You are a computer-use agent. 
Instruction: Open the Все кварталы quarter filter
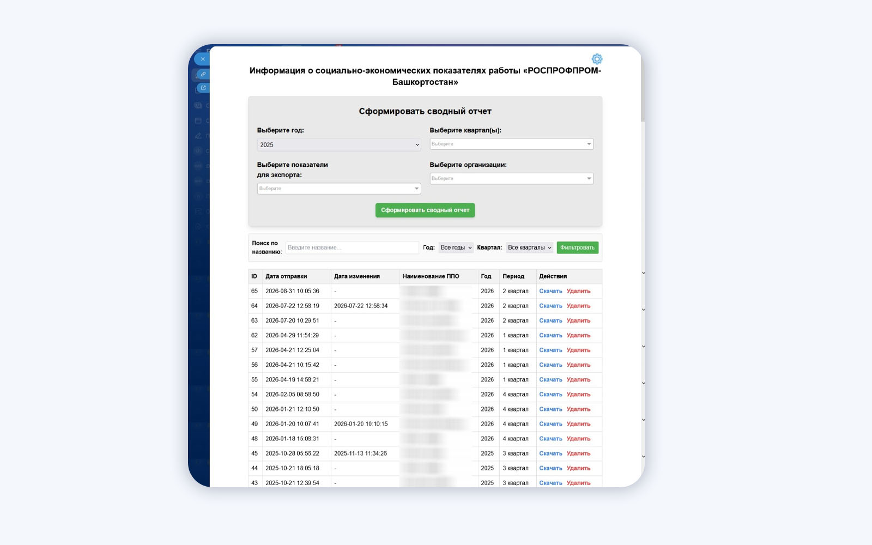tap(529, 247)
